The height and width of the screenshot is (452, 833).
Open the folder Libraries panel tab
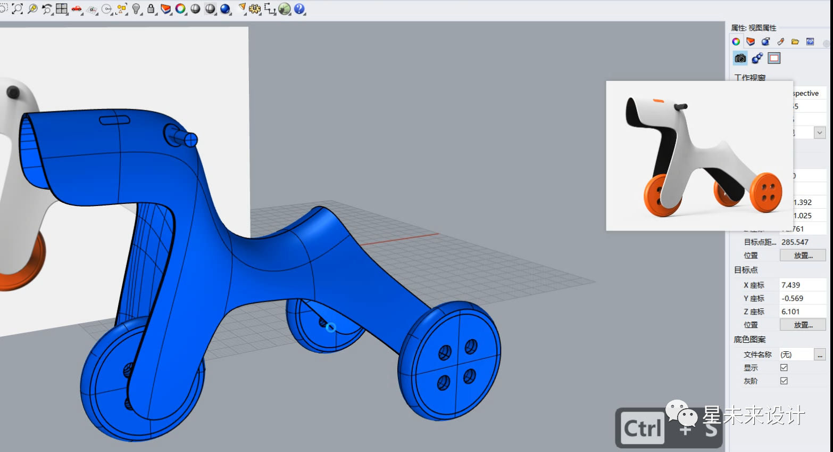point(795,42)
